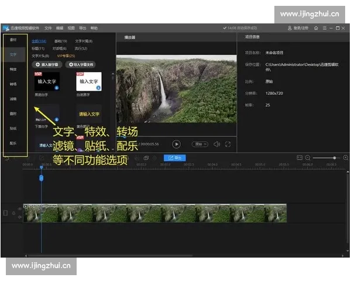
Task: Click the zoom-out minus icon on timeline
Action: [308, 157]
